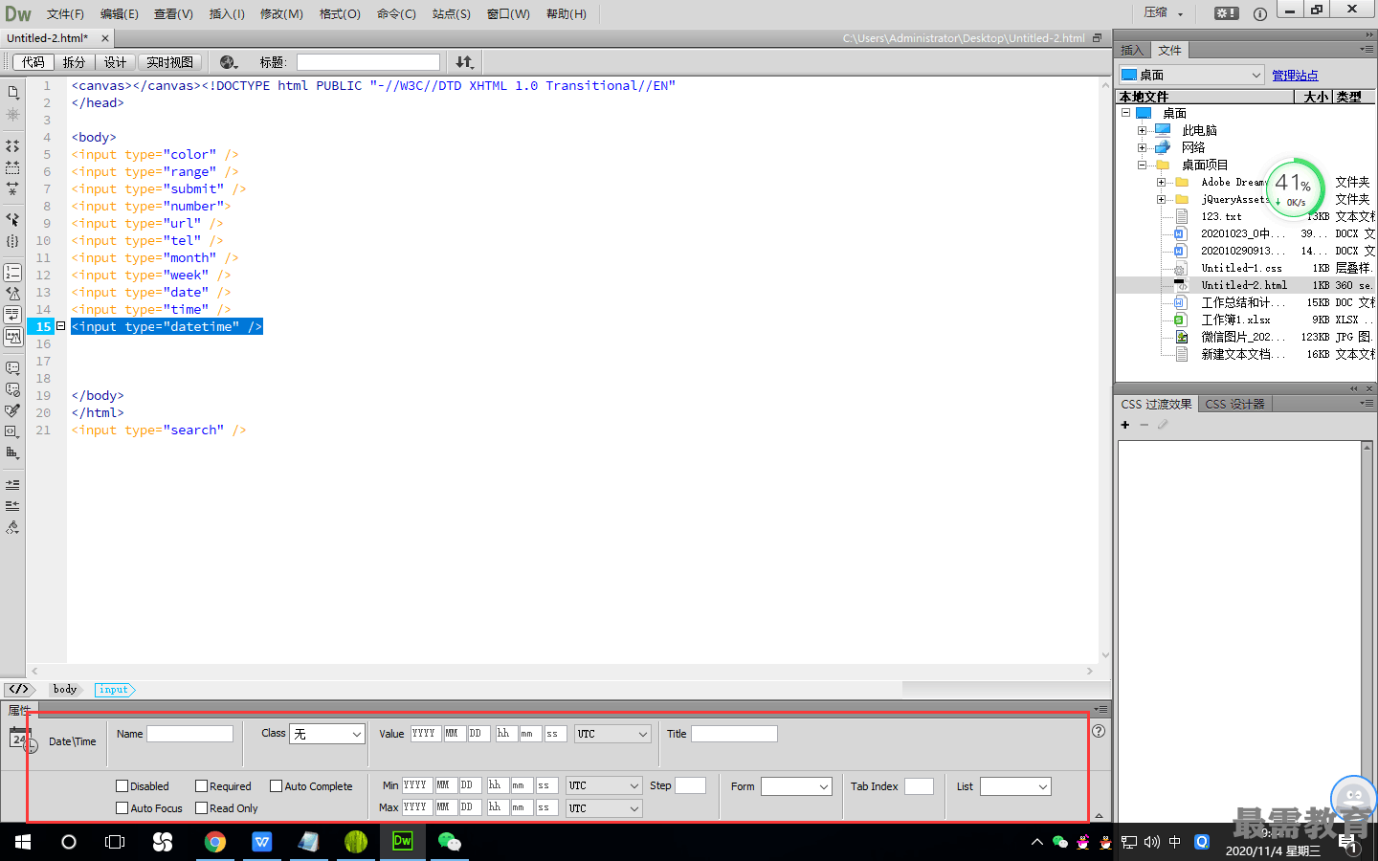Click the Collapse Full Tag icon
This screenshot has width=1378, height=861.
point(12,146)
